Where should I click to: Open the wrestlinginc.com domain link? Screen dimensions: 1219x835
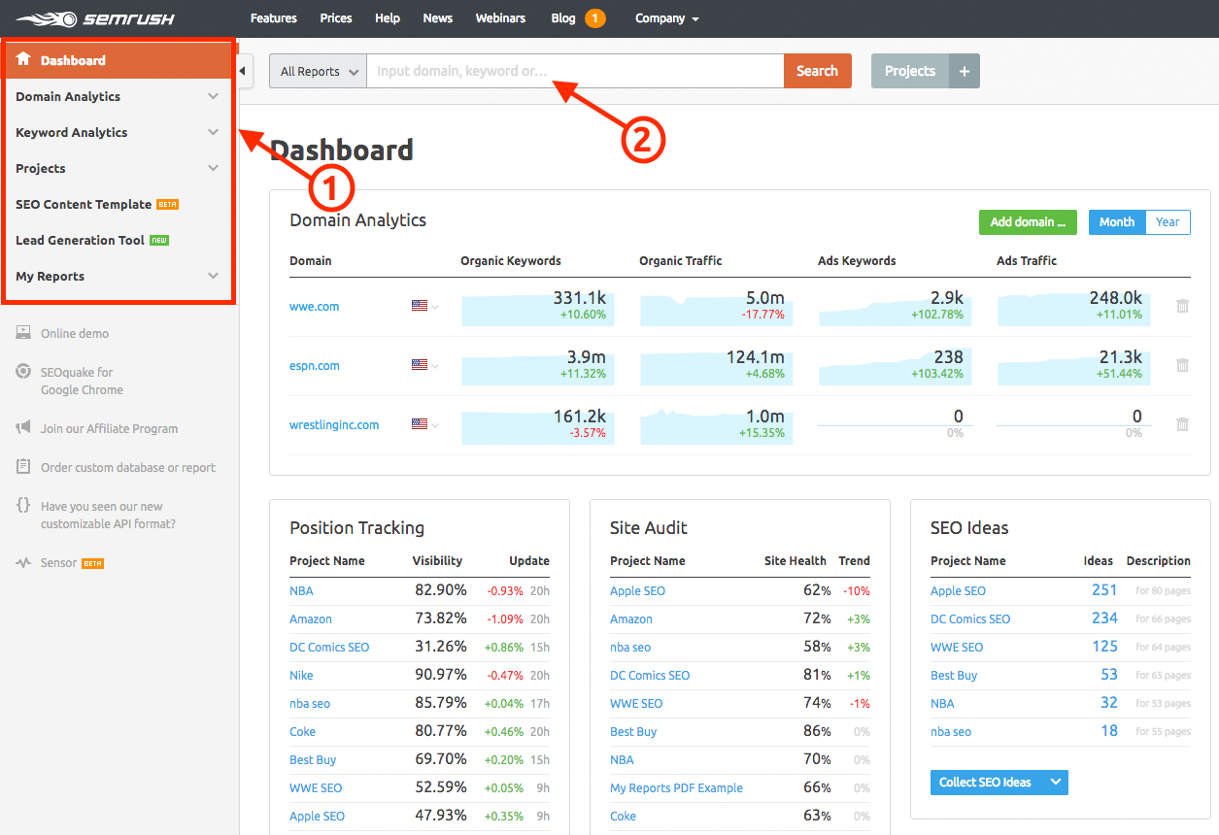(x=334, y=424)
